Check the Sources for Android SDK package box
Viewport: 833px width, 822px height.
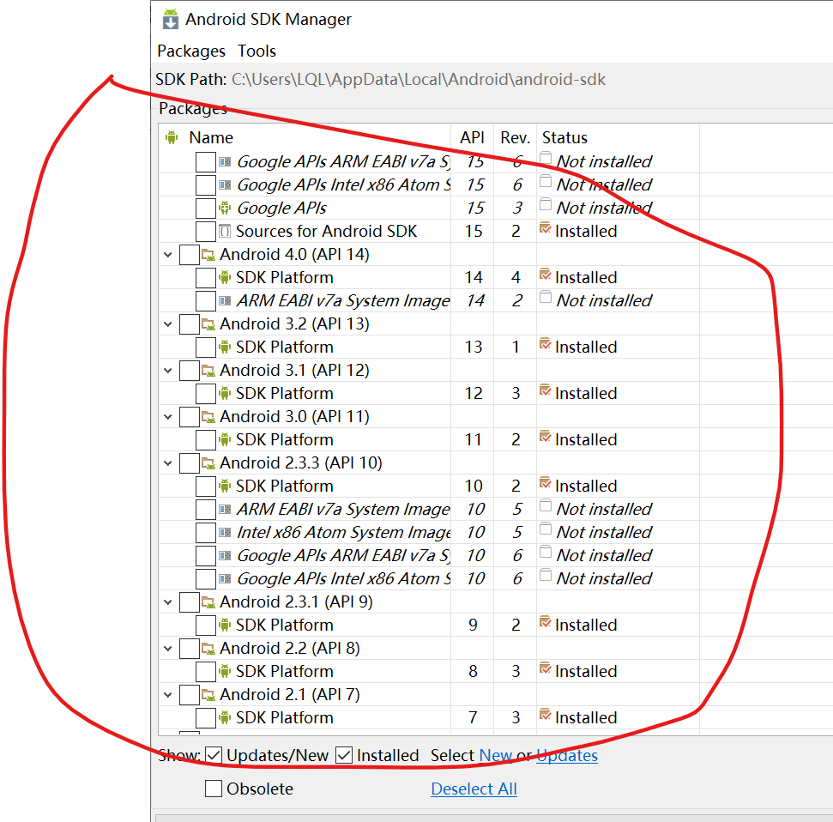pos(206,231)
